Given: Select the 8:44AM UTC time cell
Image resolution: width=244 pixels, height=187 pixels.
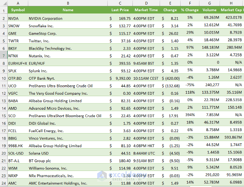Looking at the screenshot, I should [x=146, y=152].
